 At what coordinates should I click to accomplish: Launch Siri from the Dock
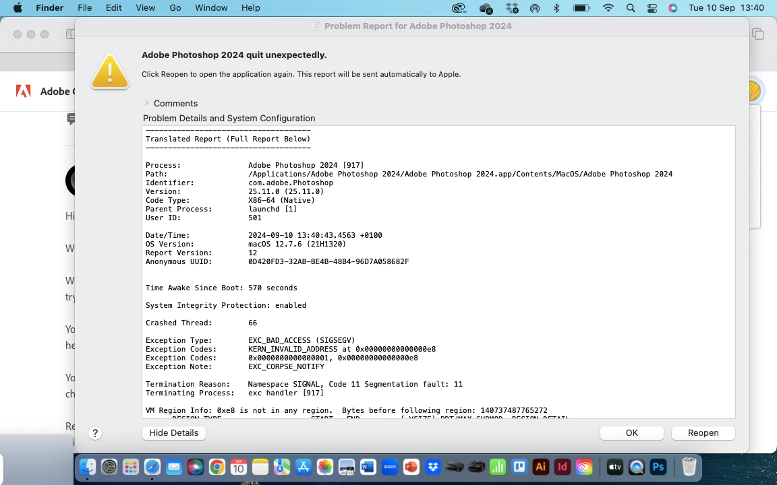195,467
